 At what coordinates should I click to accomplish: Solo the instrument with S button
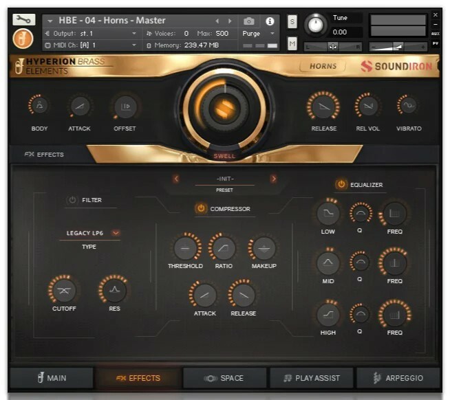292,21
